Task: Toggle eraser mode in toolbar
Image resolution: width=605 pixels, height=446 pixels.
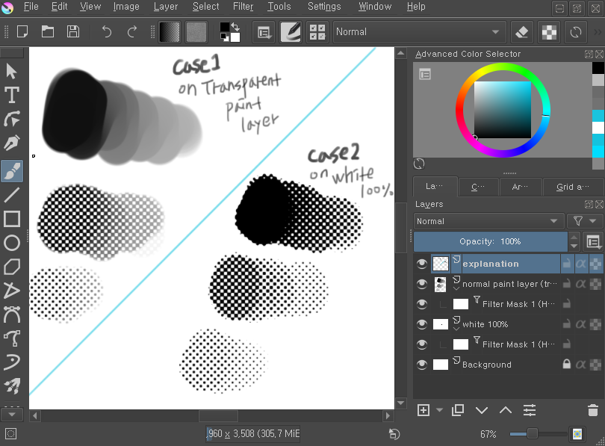Action: (522, 32)
